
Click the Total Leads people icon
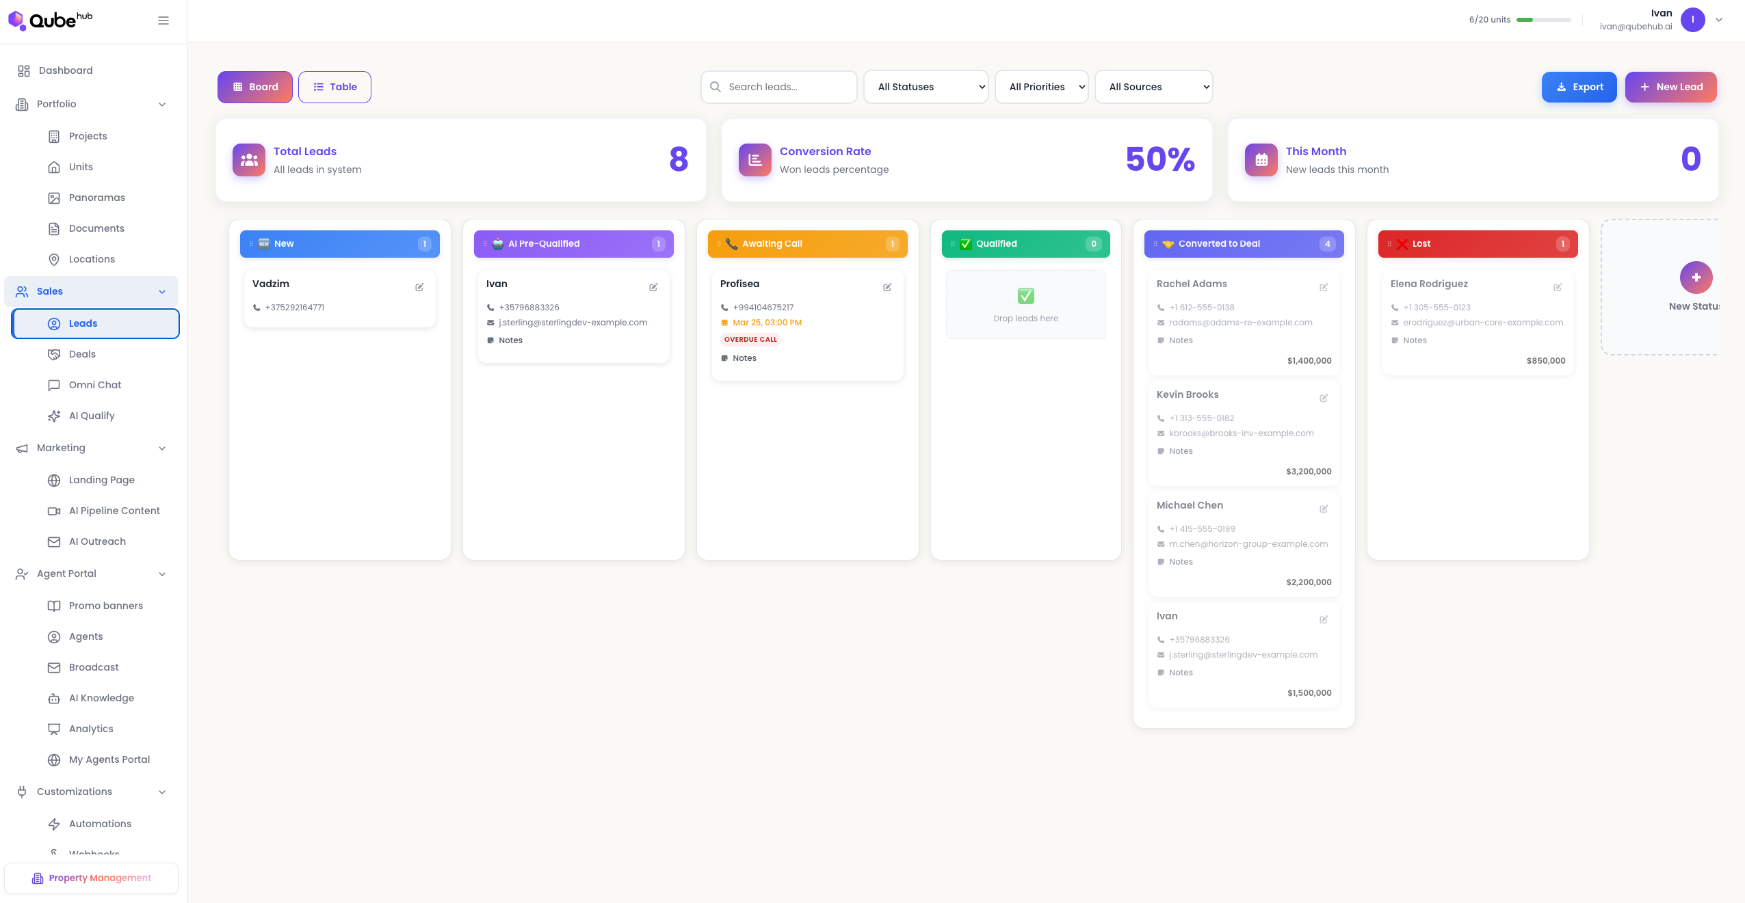point(249,160)
